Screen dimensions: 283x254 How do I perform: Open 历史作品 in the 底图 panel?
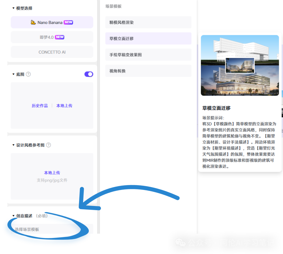40,106
